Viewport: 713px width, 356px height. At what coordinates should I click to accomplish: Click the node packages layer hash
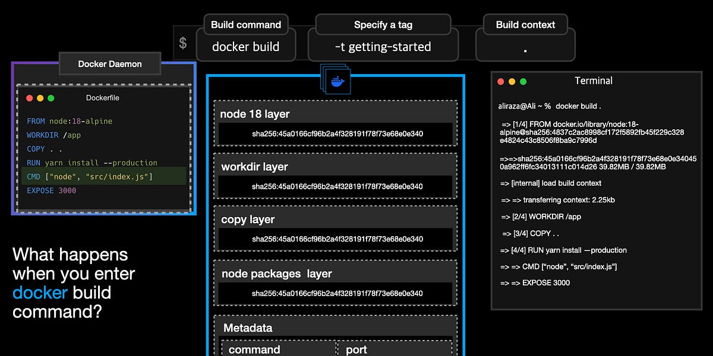point(336,293)
